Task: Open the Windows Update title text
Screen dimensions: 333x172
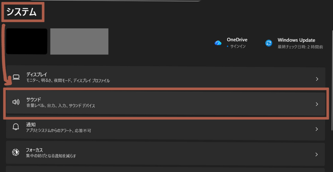Action: pyautogui.click(x=296, y=40)
